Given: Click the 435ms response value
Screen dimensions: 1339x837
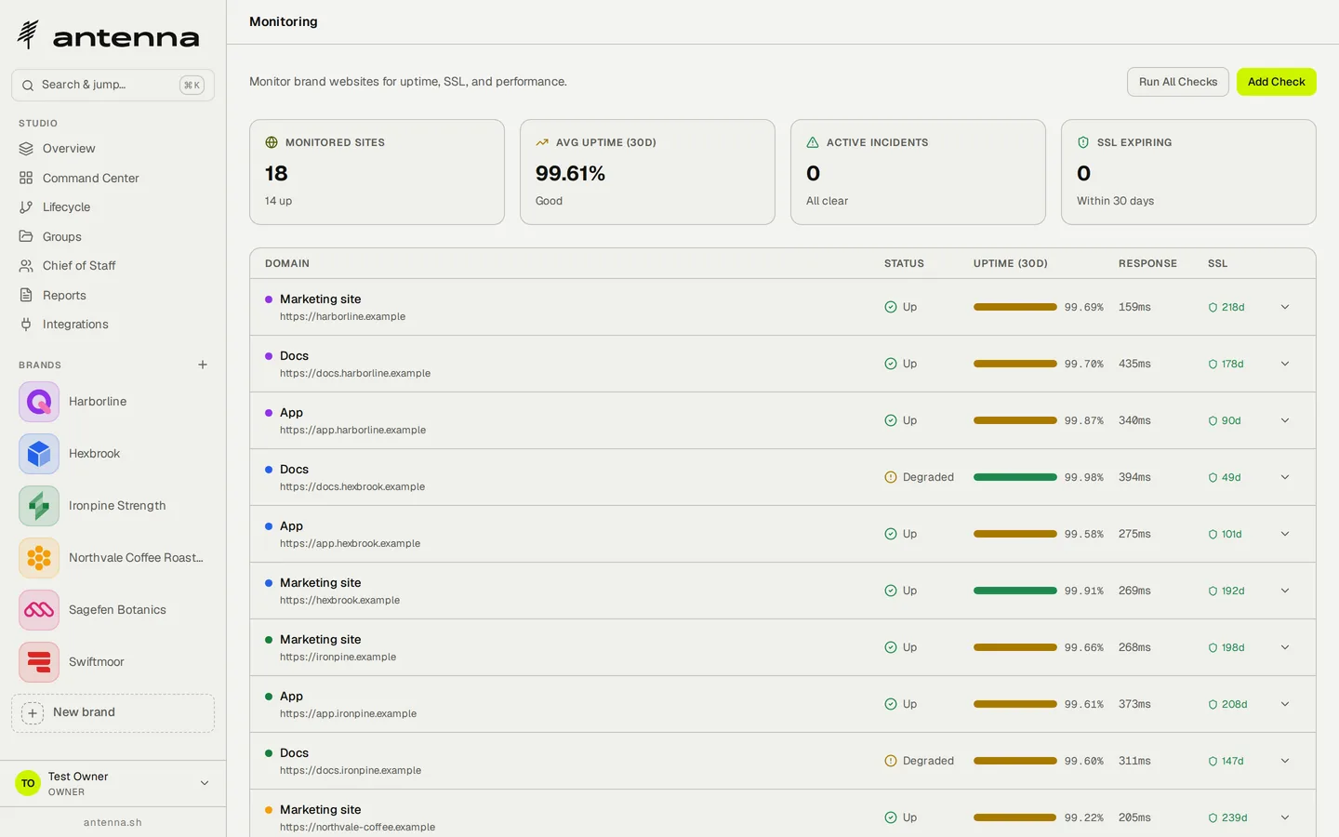Looking at the screenshot, I should coord(1134,364).
